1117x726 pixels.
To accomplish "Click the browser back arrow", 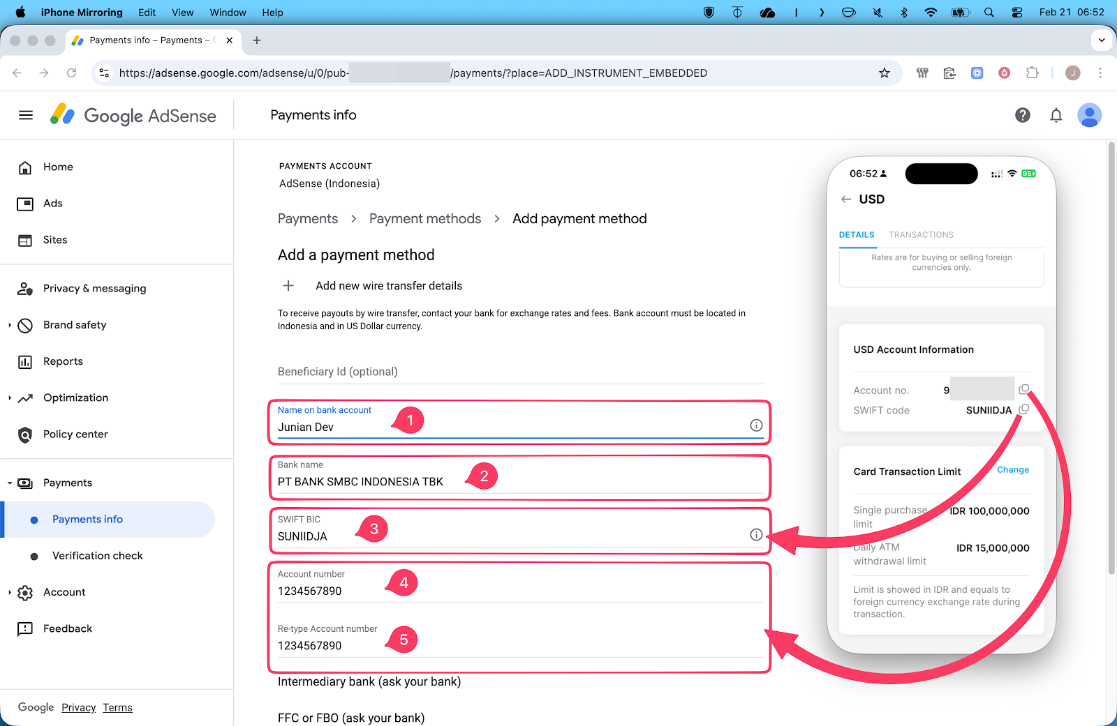I will [x=17, y=73].
